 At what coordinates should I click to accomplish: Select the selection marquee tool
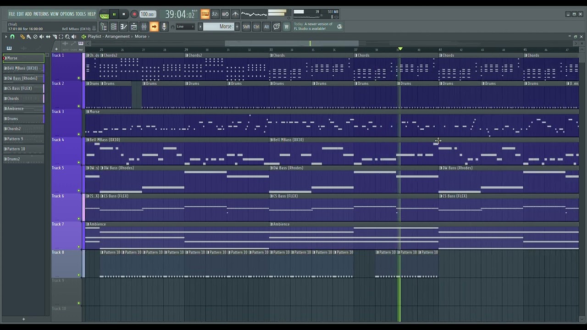click(x=61, y=37)
